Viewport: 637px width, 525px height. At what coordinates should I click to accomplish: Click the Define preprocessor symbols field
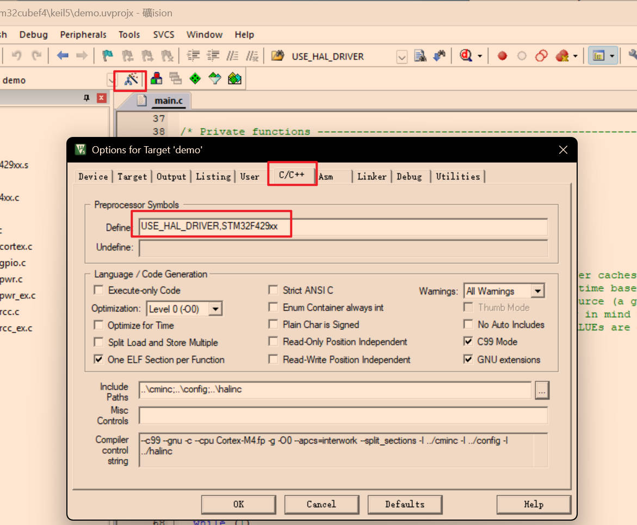point(343,227)
